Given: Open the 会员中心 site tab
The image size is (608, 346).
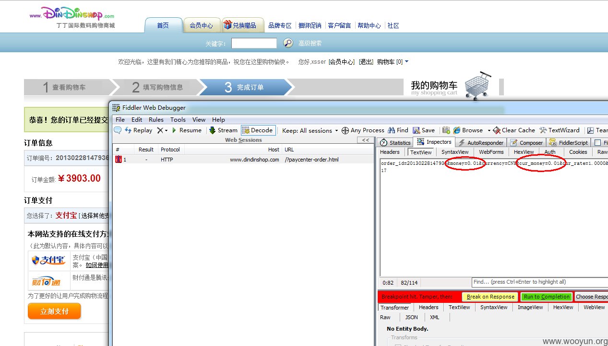Looking at the screenshot, I should click(x=202, y=25).
